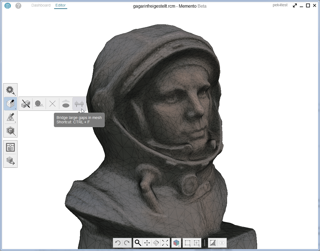Viewport: 320px width, 251px height.
Task: Toggle fullscreen with the diagonal arrow icon
Action: click(x=295, y=5)
